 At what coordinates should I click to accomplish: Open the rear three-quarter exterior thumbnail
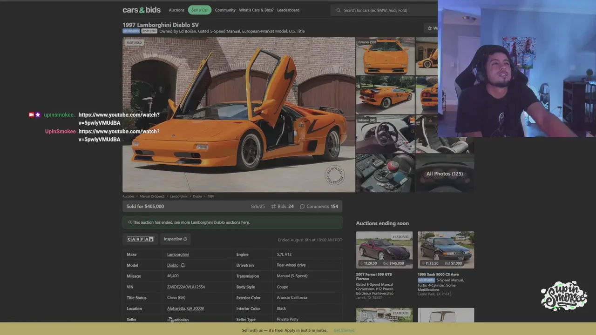point(385,95)
